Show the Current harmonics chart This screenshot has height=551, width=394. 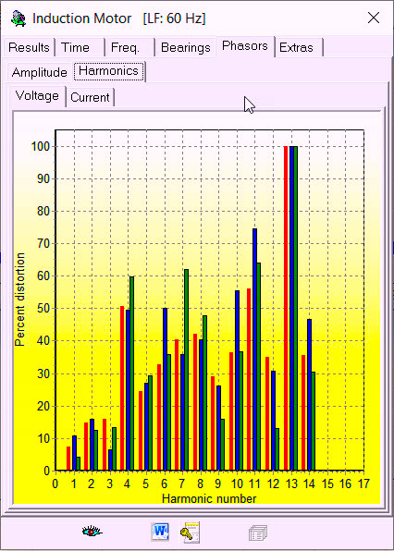click(x=90, y=97)
